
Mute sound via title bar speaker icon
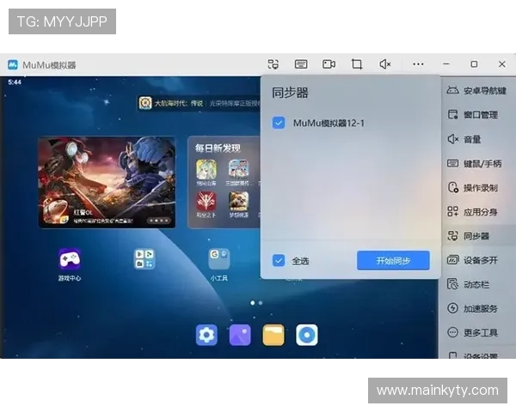click(385, 64)
